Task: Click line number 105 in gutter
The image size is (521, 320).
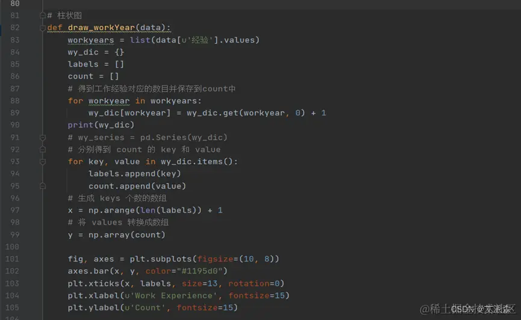Action: (x=12, y=308)
